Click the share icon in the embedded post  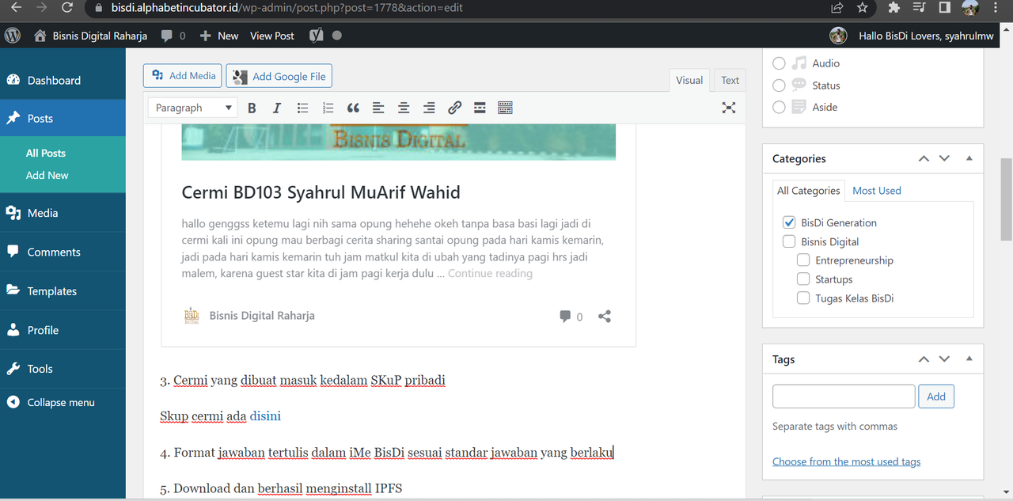coord(605,316)
